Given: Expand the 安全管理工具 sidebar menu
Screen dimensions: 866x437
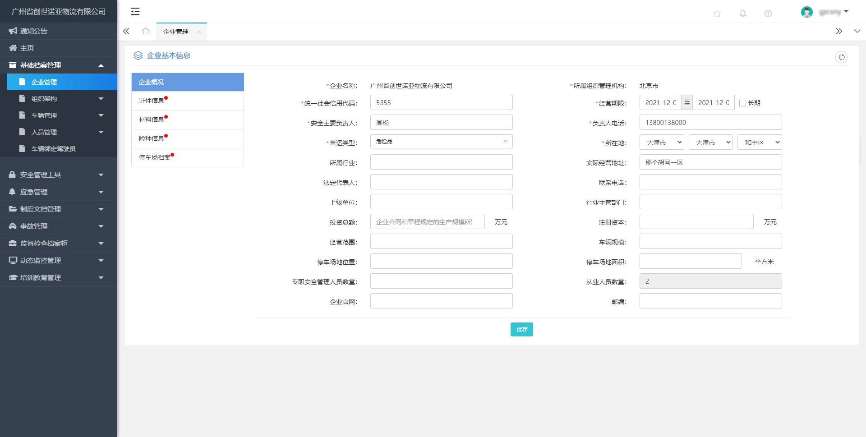Looking at the screenshot, I should (x=58, y=175).
